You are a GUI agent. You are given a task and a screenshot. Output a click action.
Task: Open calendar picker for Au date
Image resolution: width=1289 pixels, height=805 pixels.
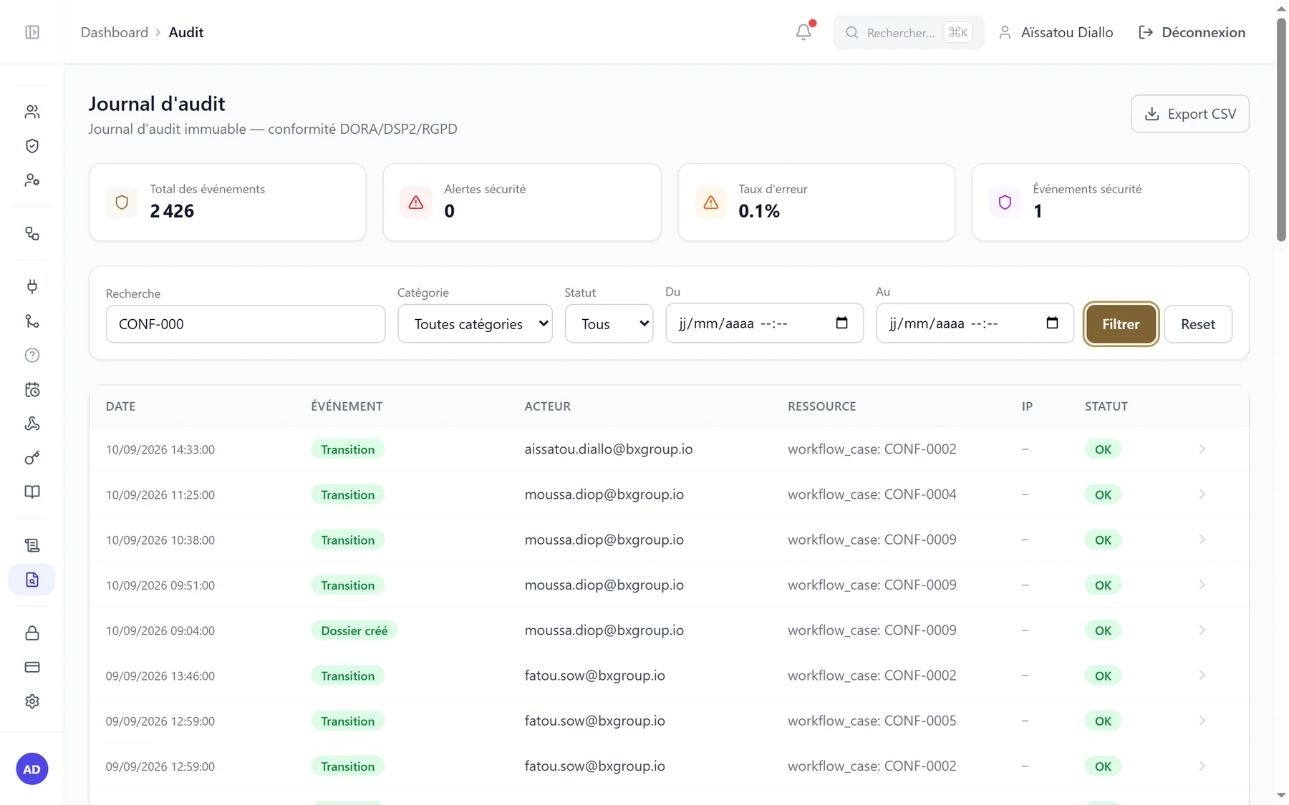[1052, 323]
